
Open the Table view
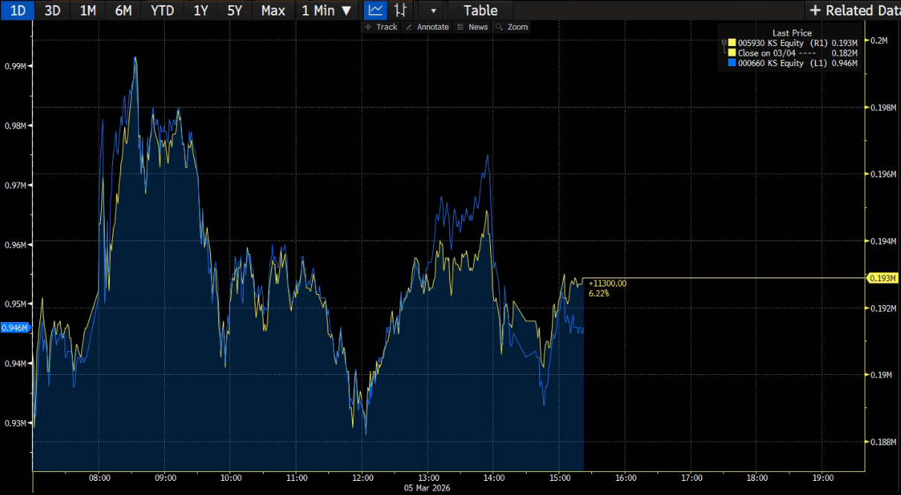click(481, 10)
